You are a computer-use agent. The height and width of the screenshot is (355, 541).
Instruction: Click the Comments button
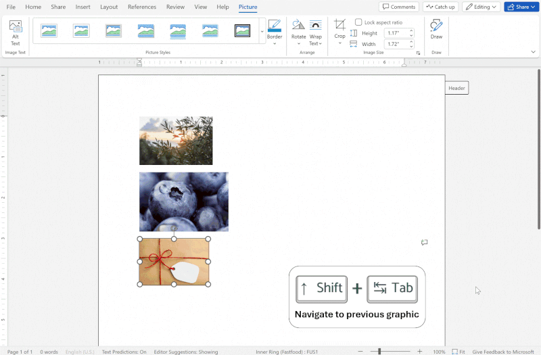pos(398,7)
